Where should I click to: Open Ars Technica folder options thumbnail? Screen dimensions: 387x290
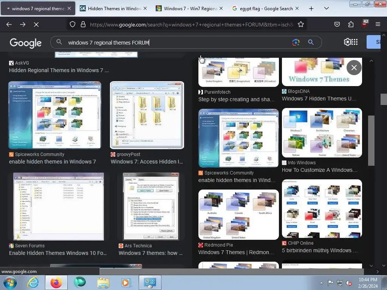pos(151,207)
